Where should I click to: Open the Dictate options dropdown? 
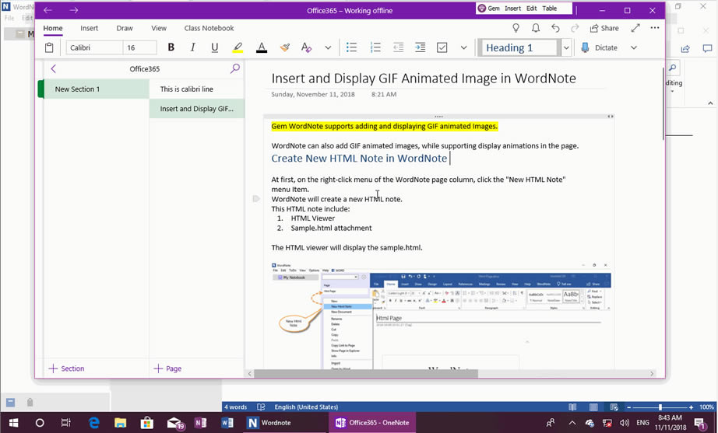point(633,47)
